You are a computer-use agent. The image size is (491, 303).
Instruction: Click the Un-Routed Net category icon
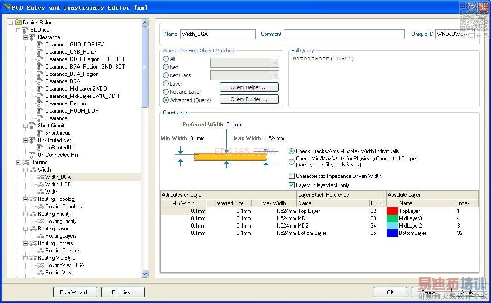[x=33, y=140]
